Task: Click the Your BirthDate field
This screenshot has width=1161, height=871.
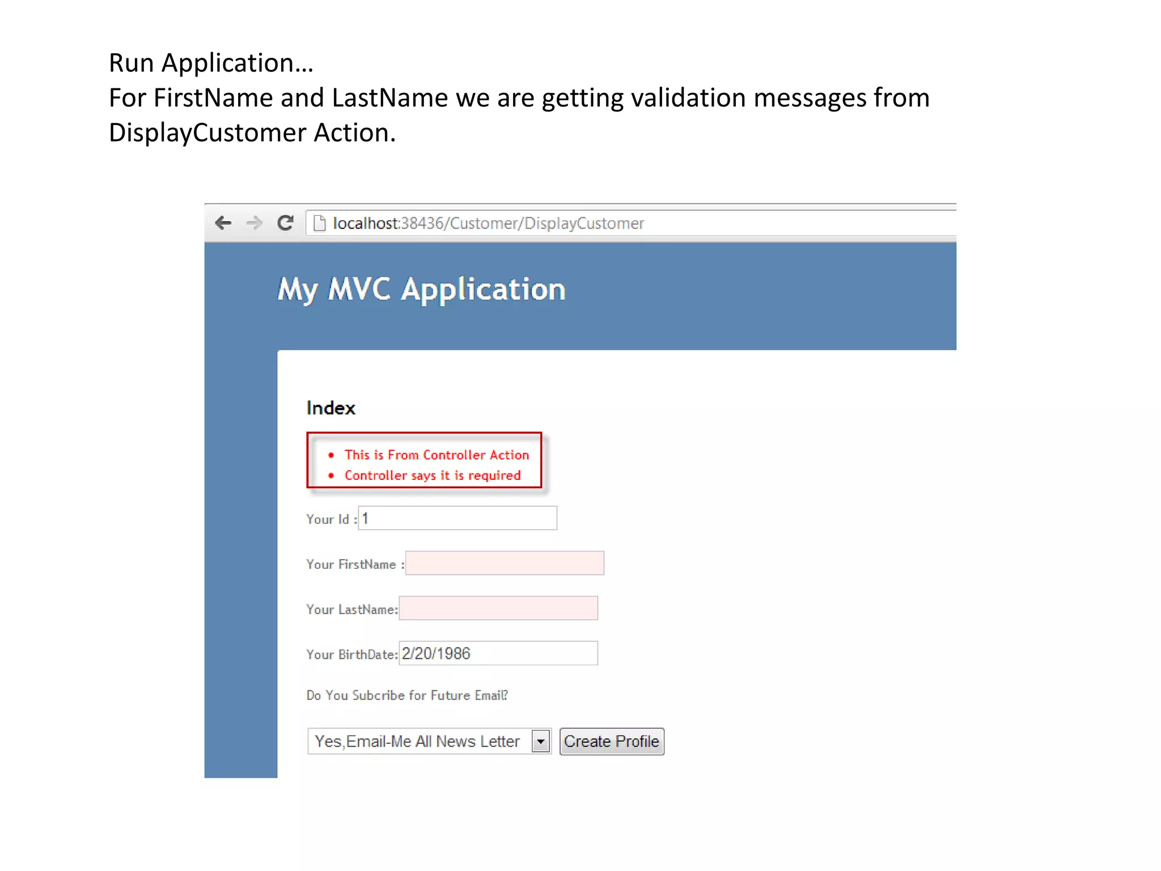Action: coord(498,653)
